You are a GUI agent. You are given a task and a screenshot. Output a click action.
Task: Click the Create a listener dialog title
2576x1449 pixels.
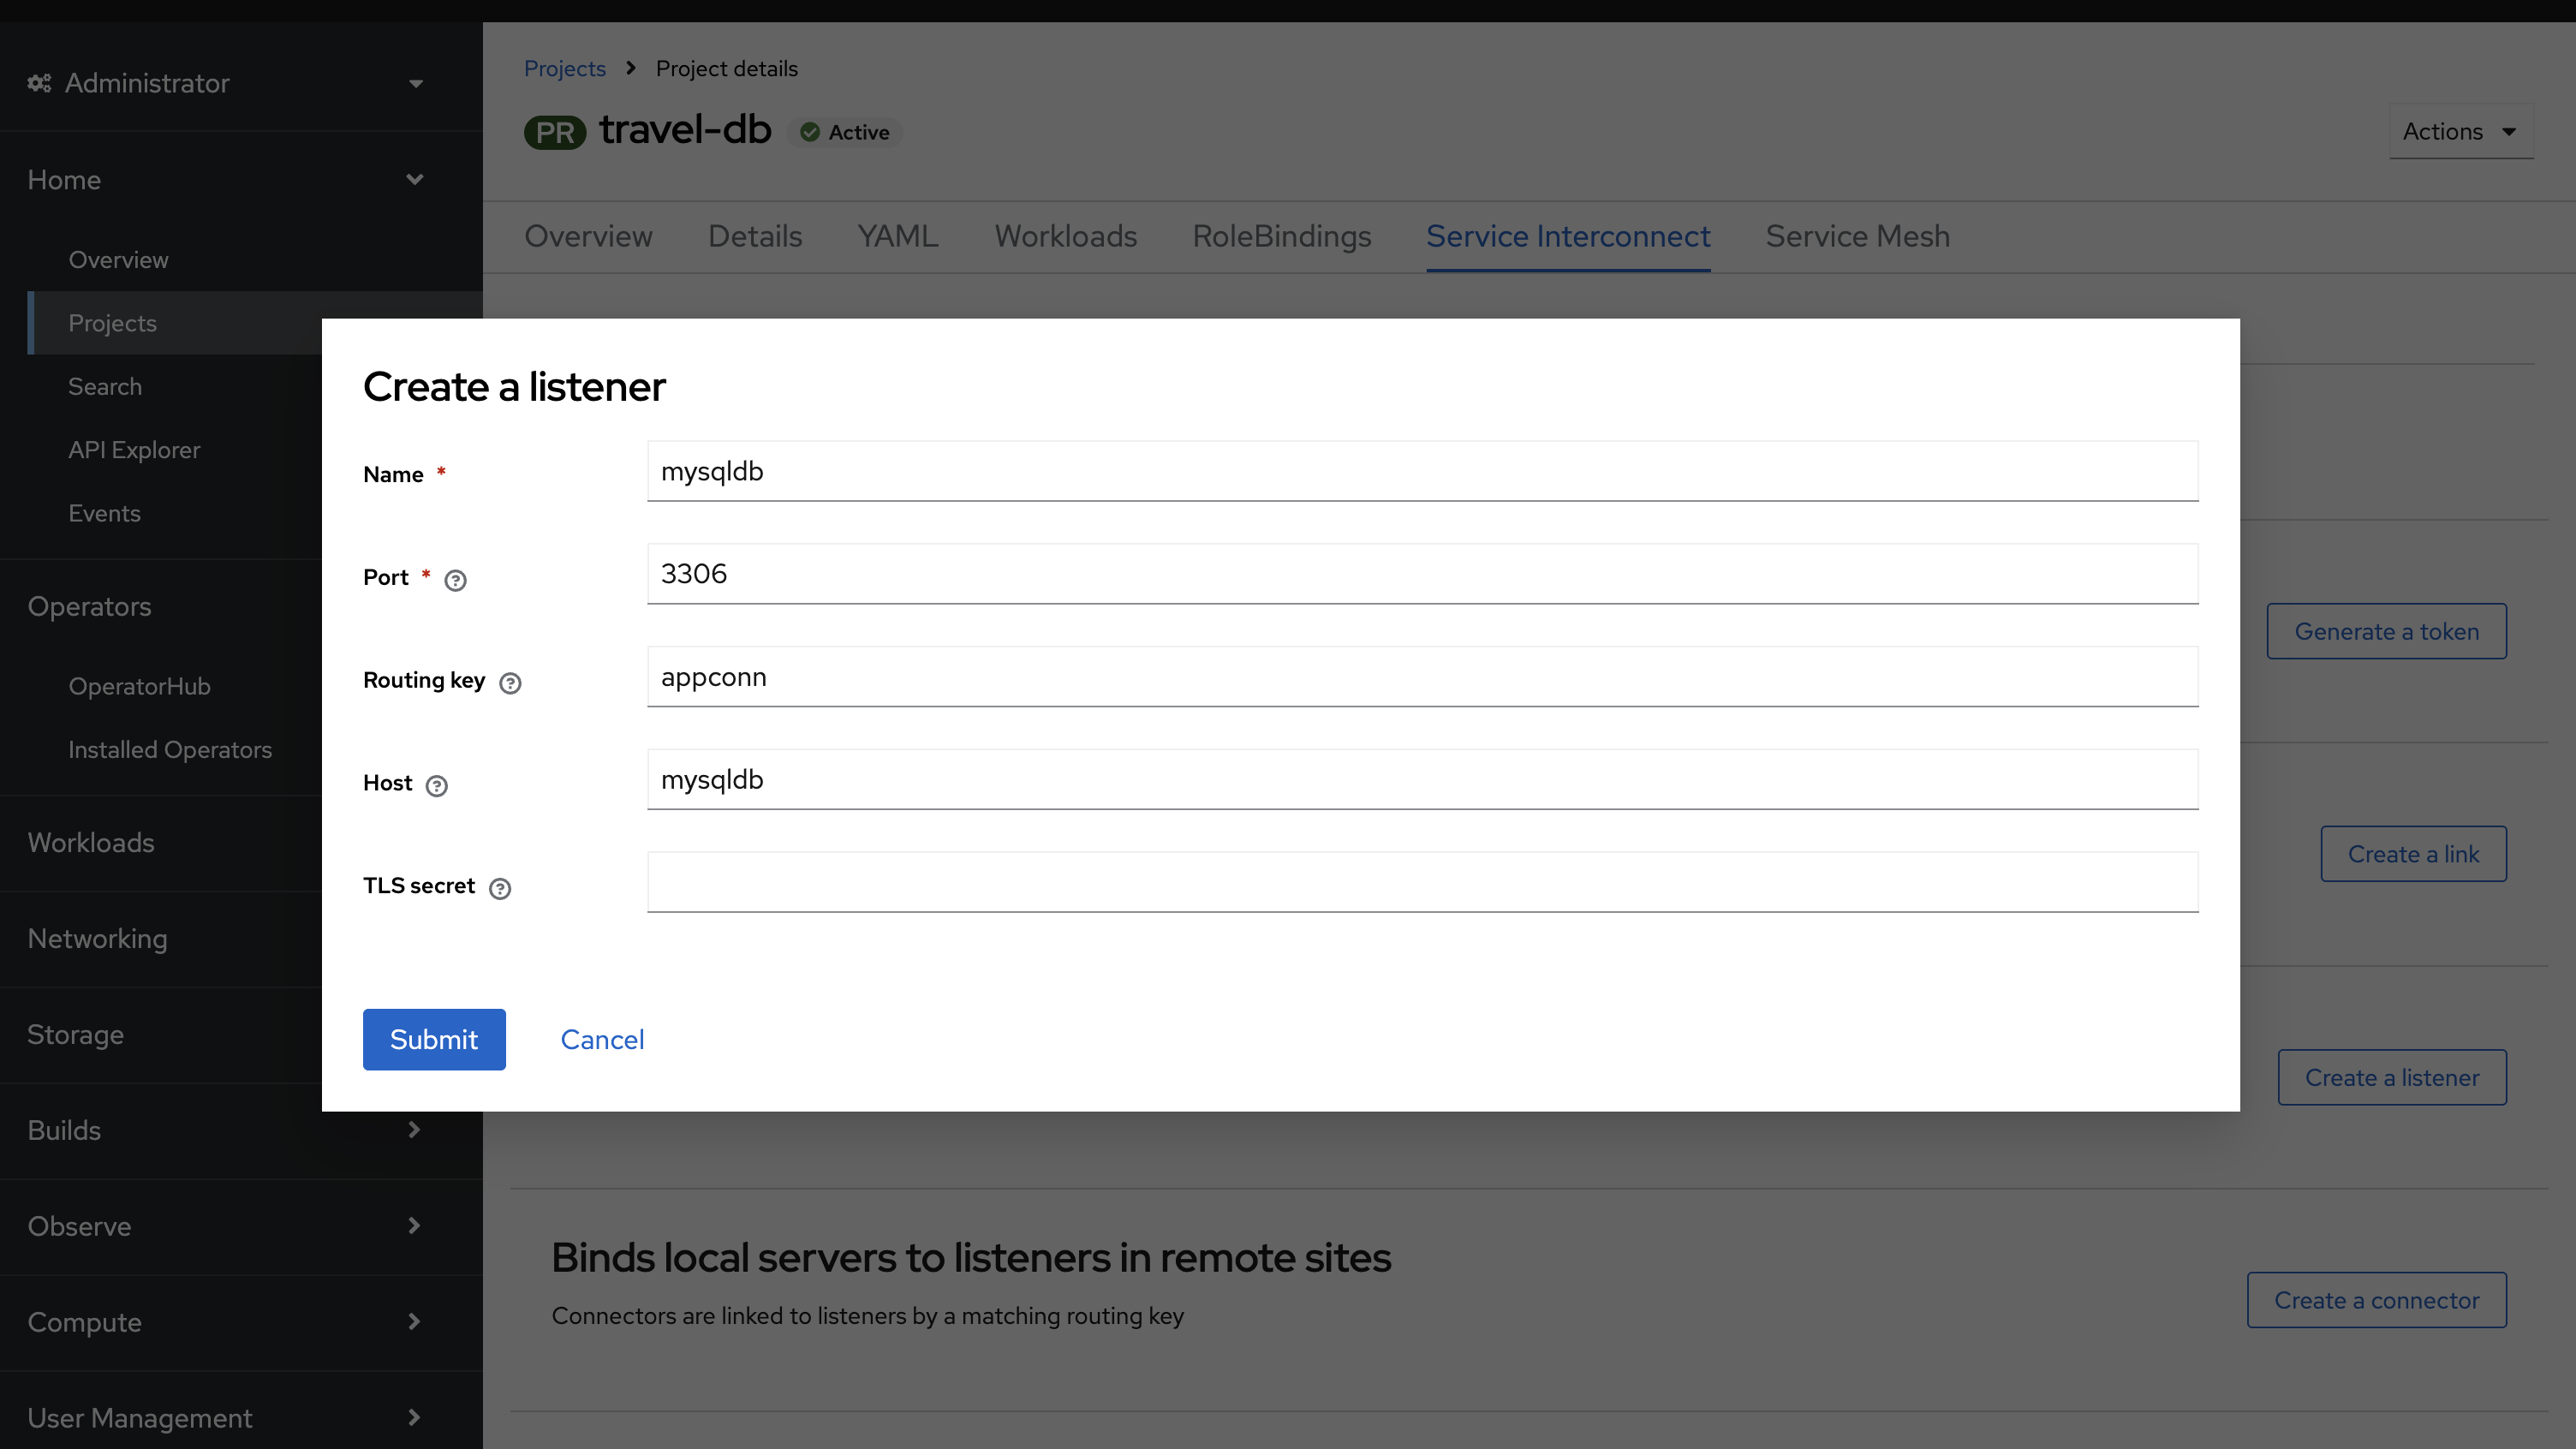coord(514,387)
